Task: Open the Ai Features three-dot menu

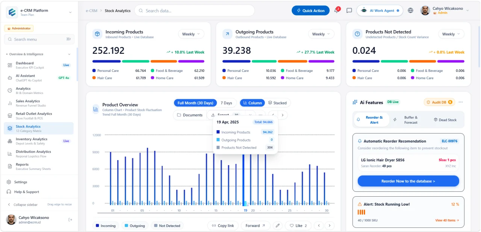Action: tap(461, 102)
